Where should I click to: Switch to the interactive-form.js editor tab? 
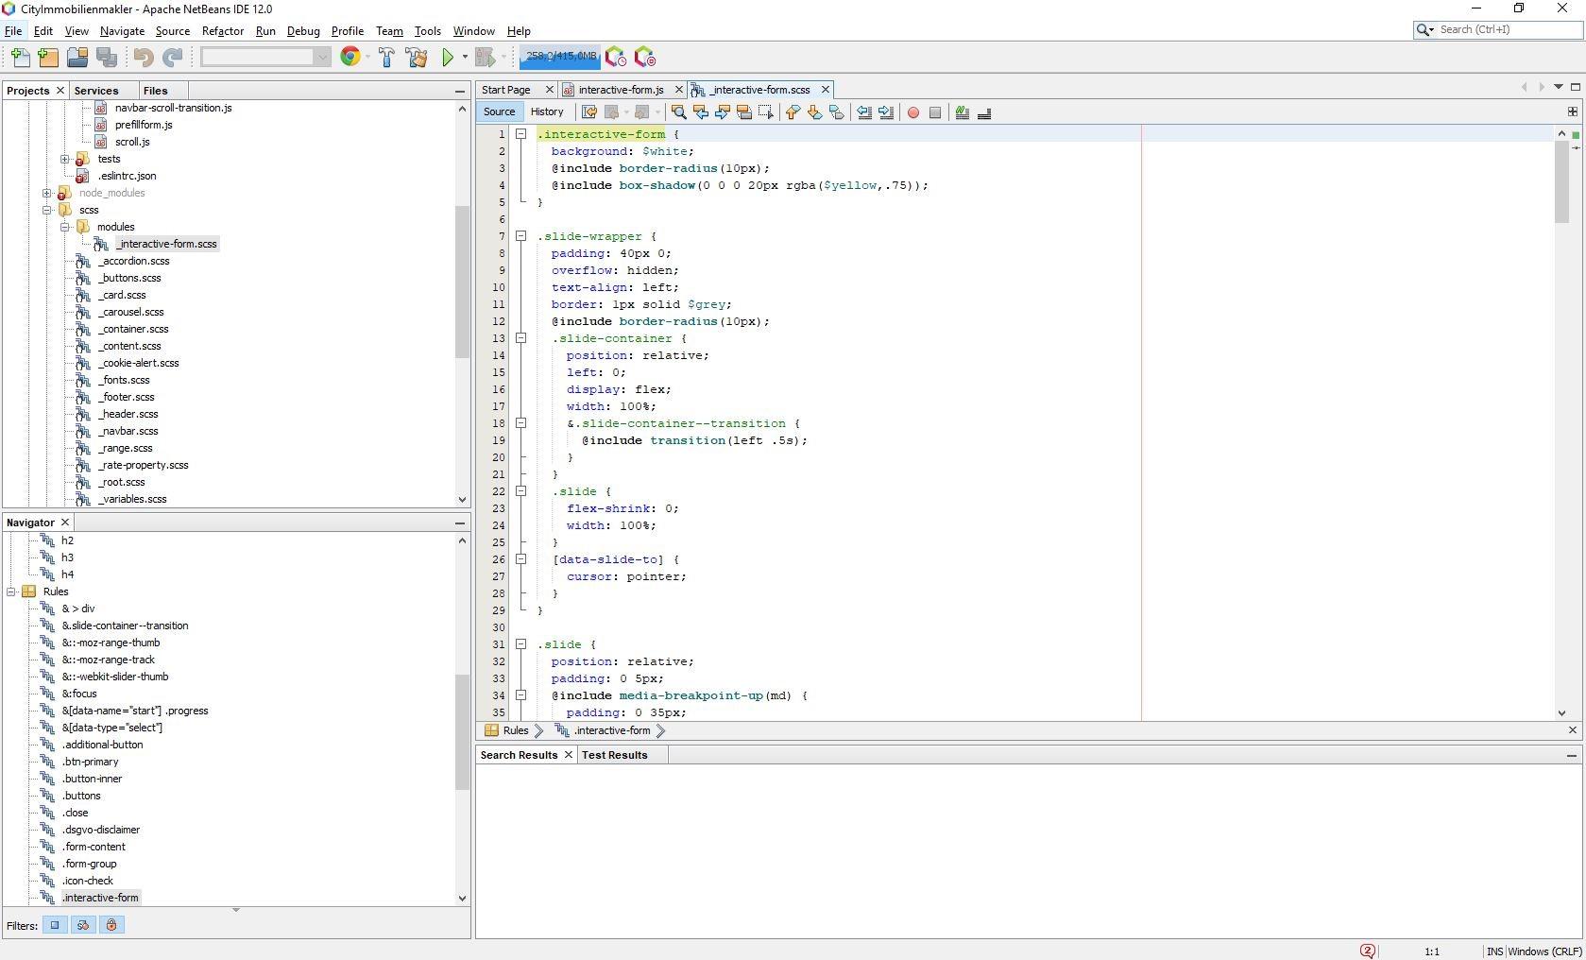[621, 90]
